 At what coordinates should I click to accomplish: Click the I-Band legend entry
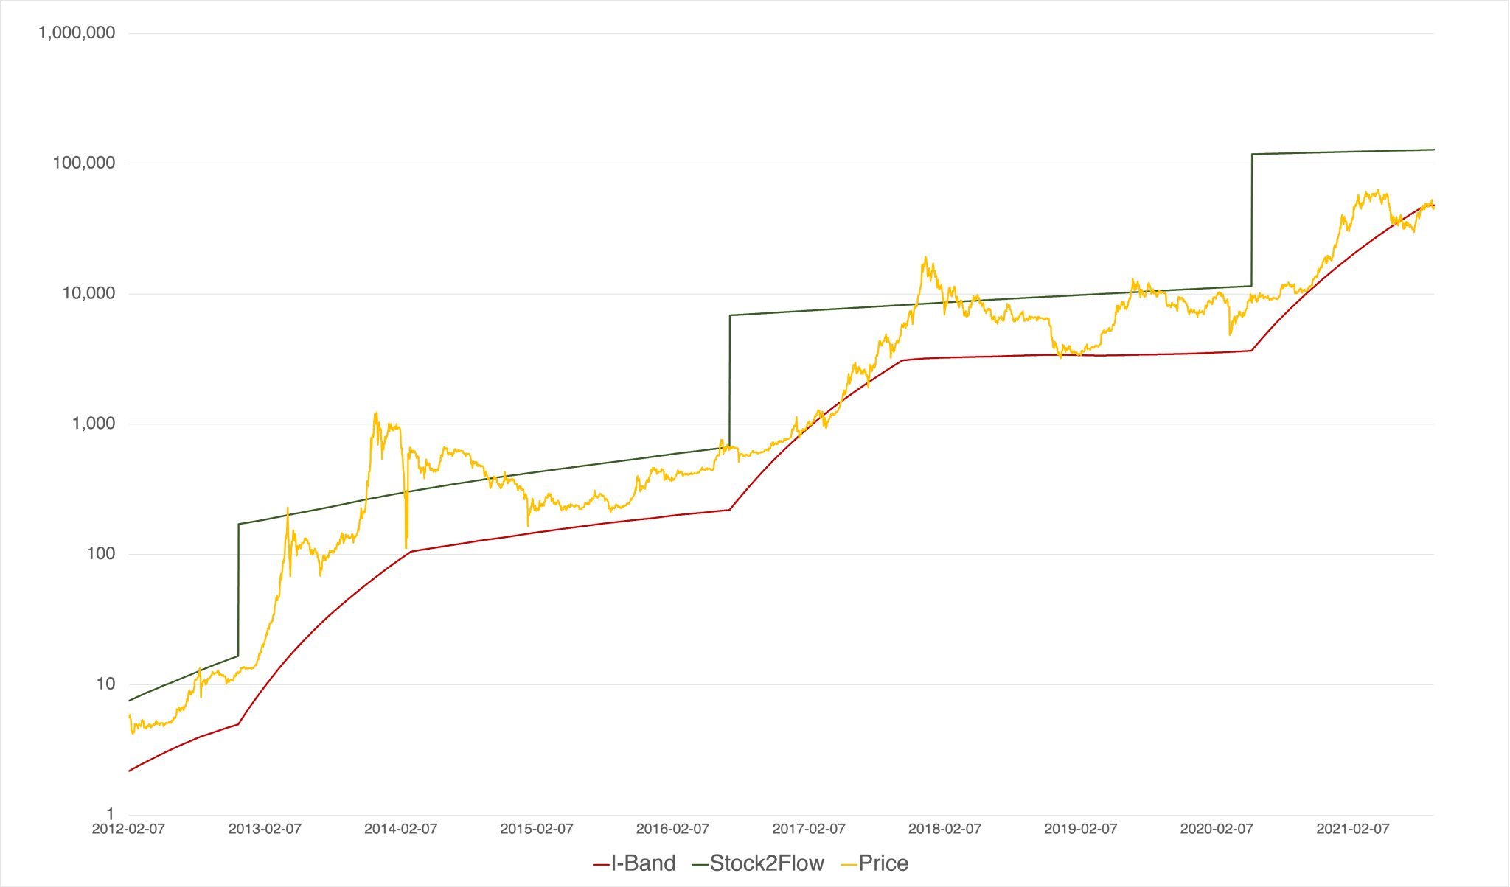click(x=635, y=863)
